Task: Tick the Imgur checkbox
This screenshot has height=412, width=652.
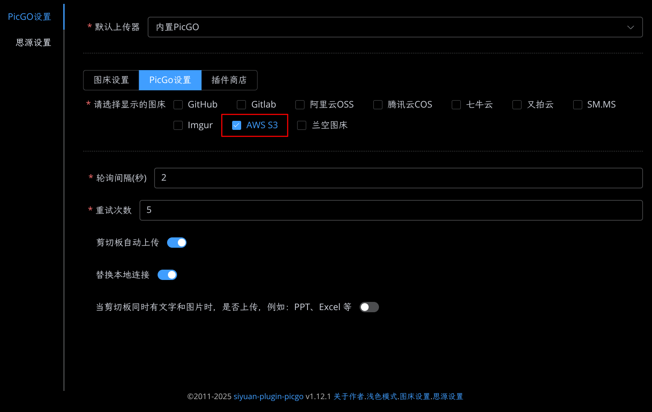Action: (x=178, y=125)
